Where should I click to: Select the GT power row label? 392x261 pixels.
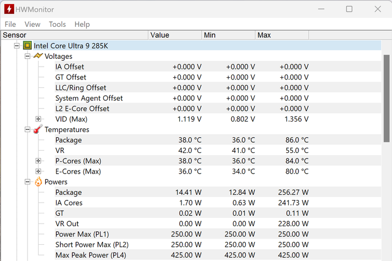59,213
